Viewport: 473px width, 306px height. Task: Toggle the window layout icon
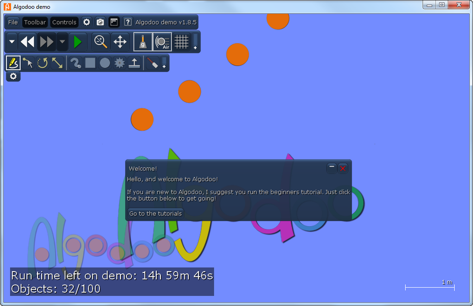point(114,22)
